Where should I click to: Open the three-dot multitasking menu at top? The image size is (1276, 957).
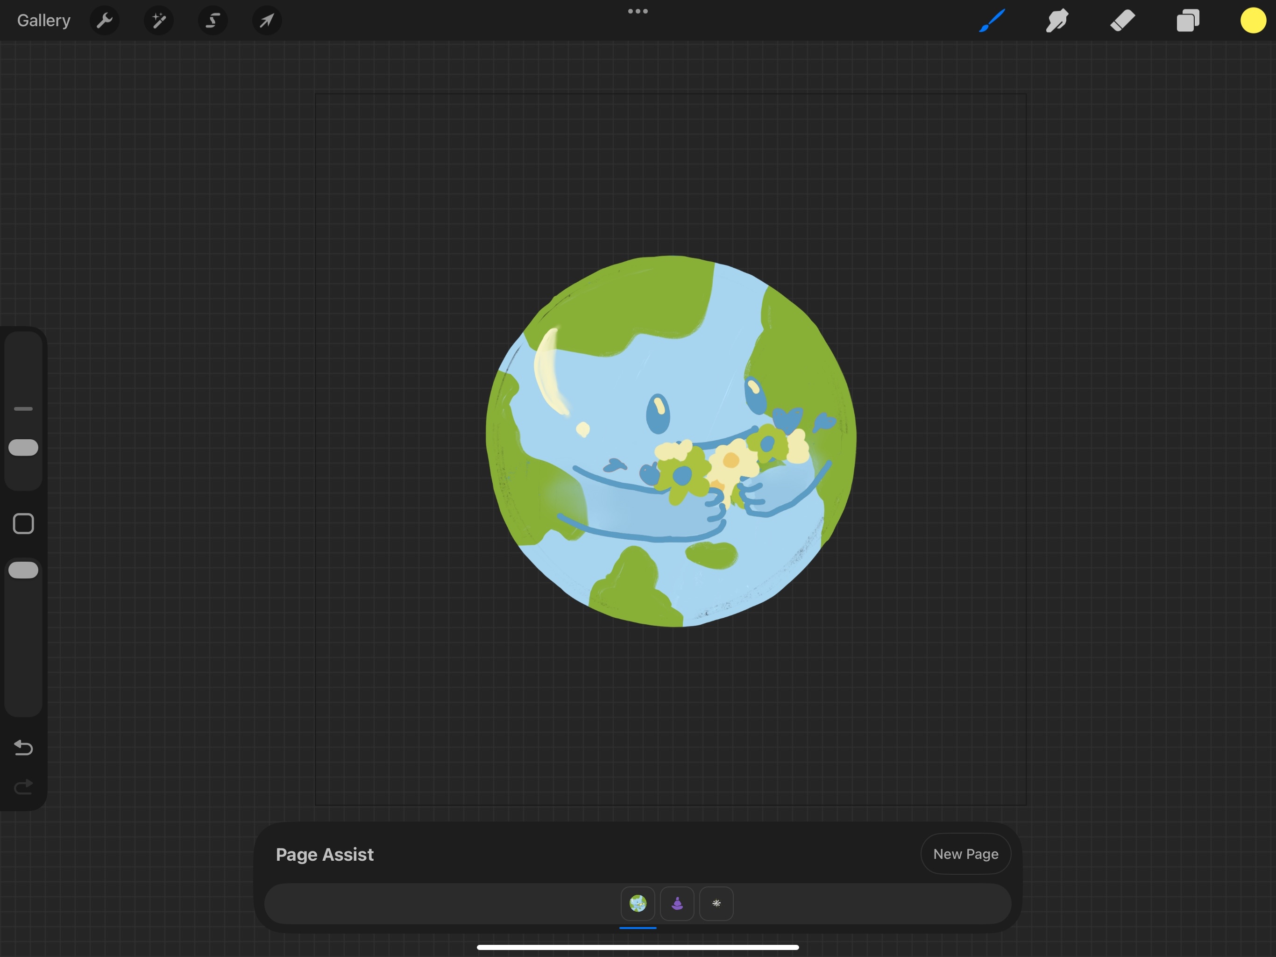click(x=638, y=11)
